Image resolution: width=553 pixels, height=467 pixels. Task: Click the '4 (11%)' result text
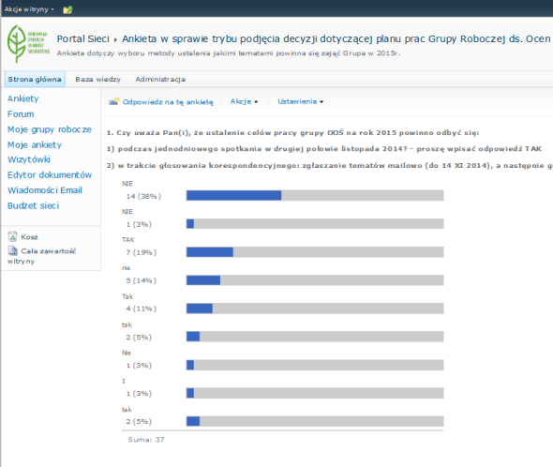pos(142,309)
